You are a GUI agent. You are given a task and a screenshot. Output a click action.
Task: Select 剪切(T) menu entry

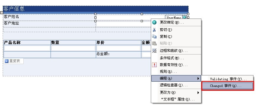coord(176,30)
